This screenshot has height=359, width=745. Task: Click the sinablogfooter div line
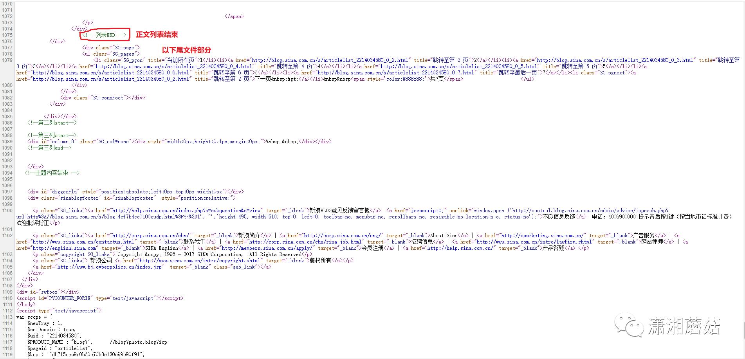coord(132,198)
